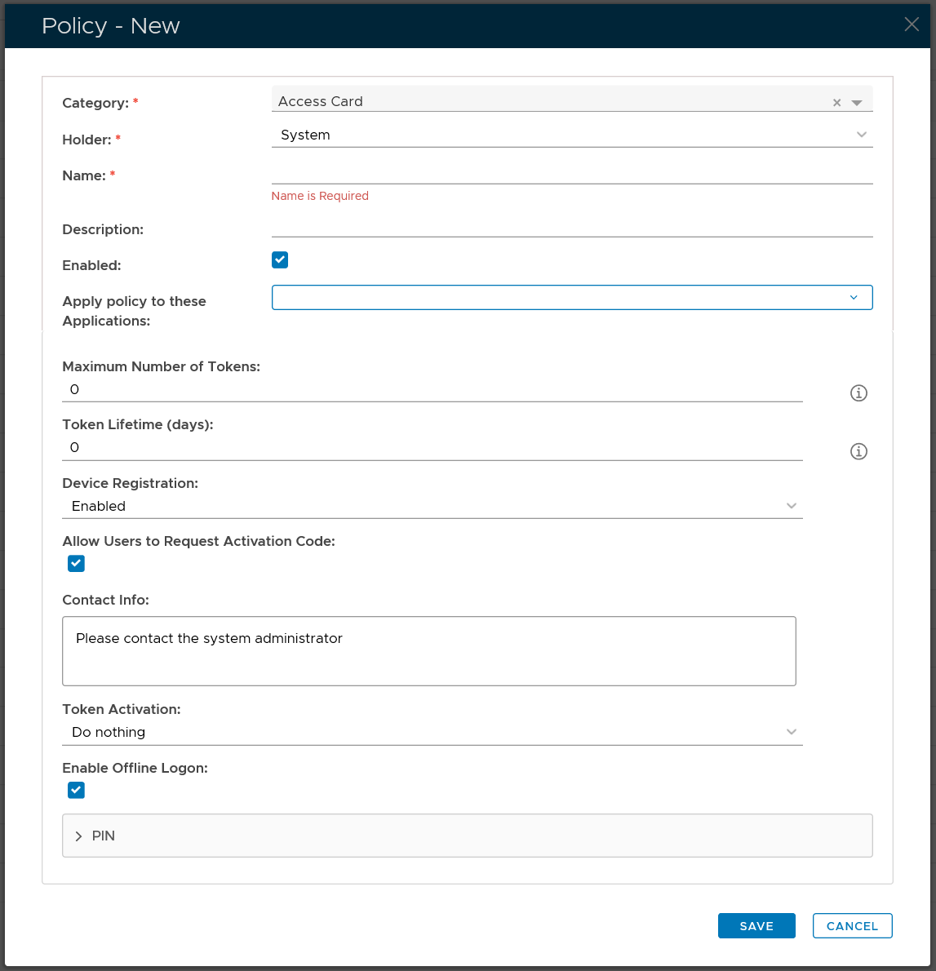Click info icon for Maximum Number of Tokens
The width and height of the screenshot is (936, 971).
pyautogui.click(x=858, y=393)
